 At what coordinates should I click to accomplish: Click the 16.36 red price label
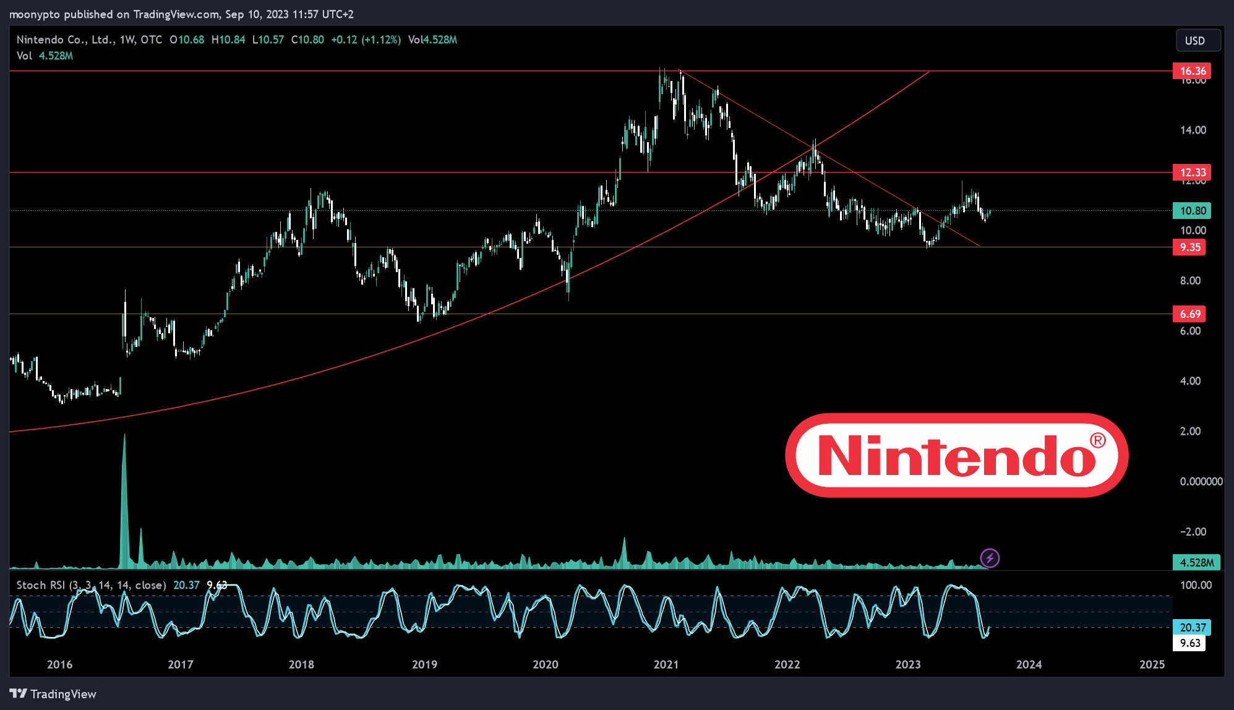tap(1192, 71)
